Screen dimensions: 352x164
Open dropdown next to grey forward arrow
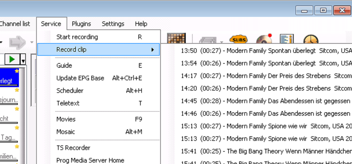point(32,43)
